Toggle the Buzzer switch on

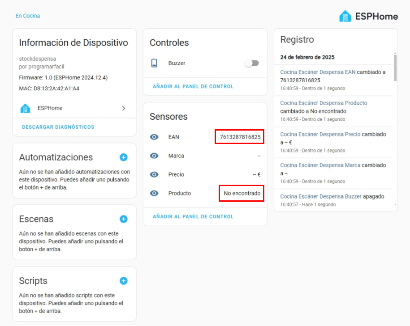pyautogui.click(x=252, y=63)
